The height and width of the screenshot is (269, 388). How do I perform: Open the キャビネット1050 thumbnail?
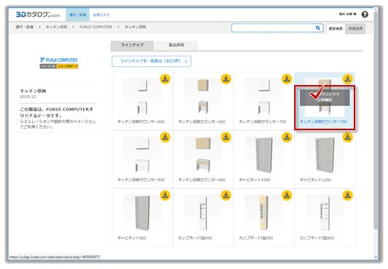(264, 155)
